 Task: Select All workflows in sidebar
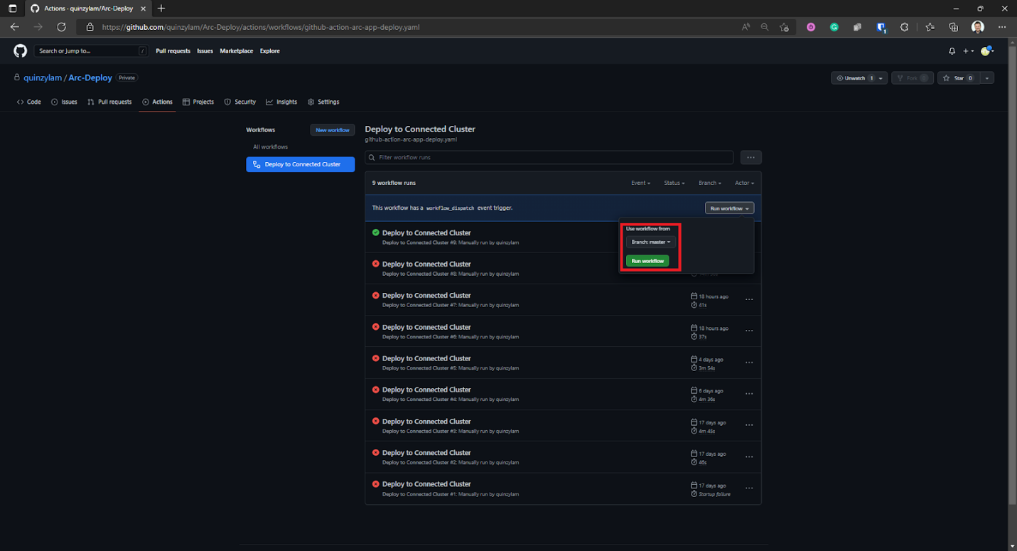(x=270, y=146)
